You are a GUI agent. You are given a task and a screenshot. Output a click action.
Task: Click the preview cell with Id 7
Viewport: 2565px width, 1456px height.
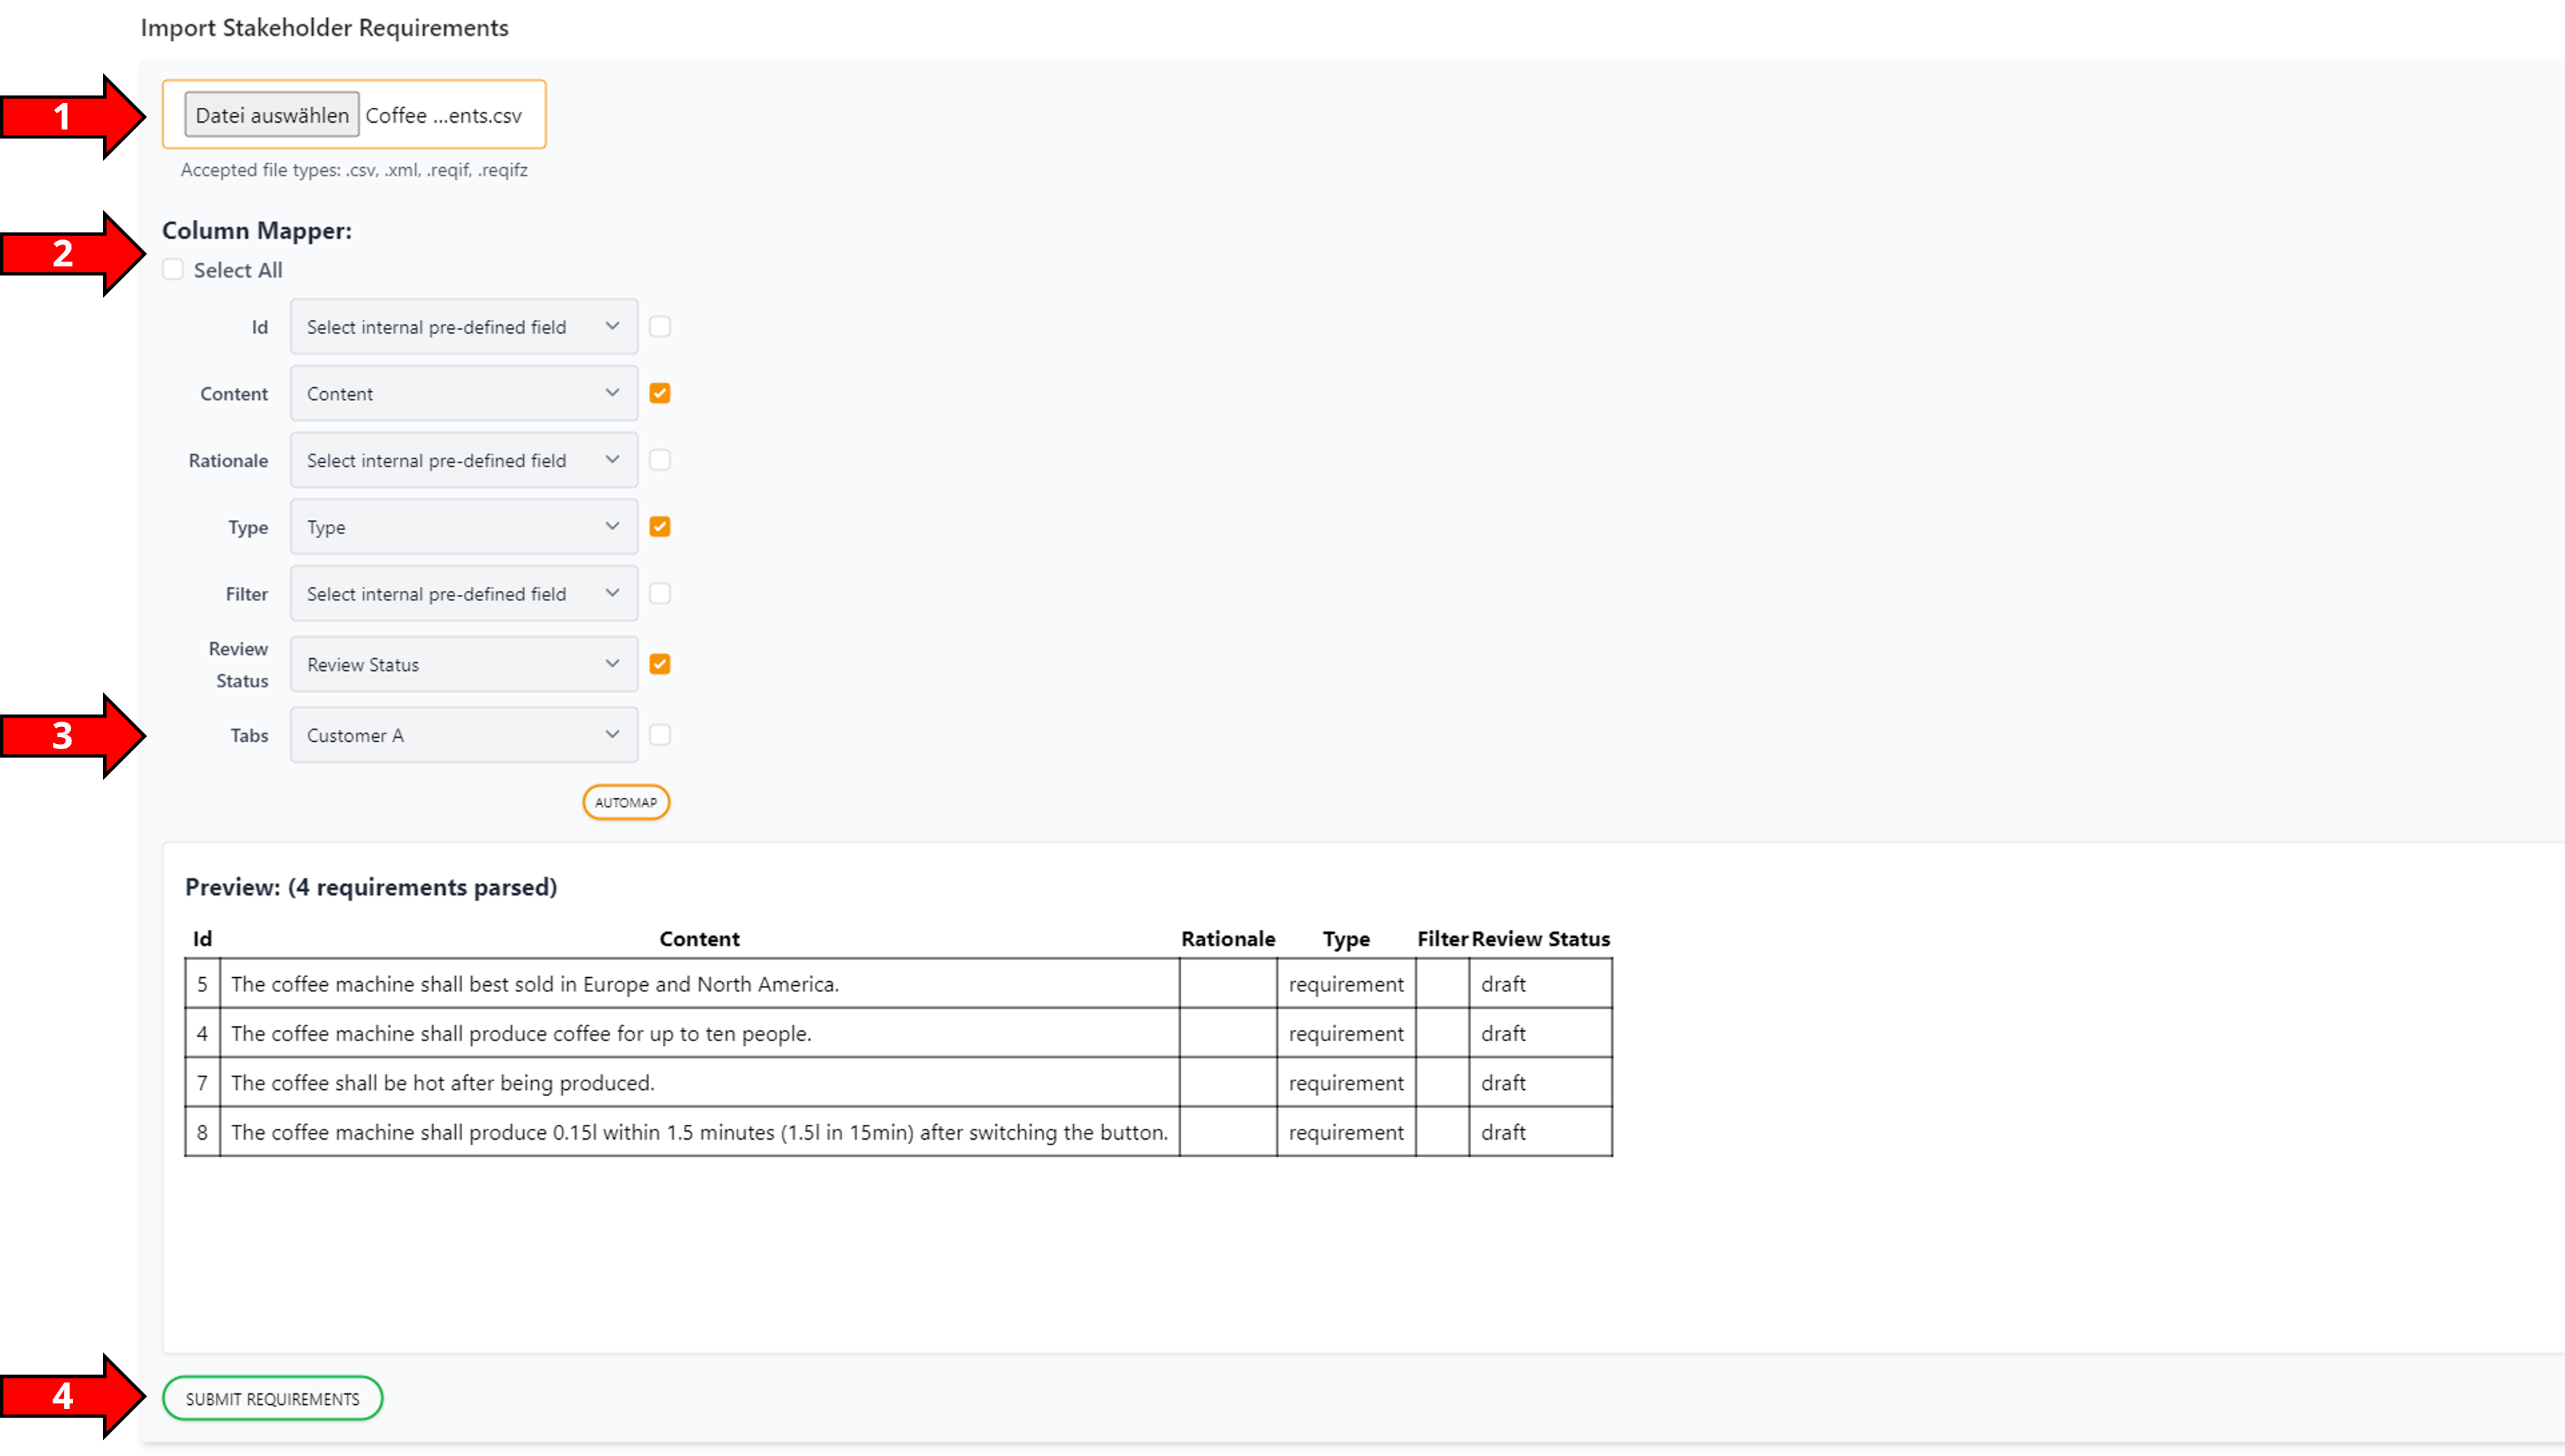[x=202, y=1083]
